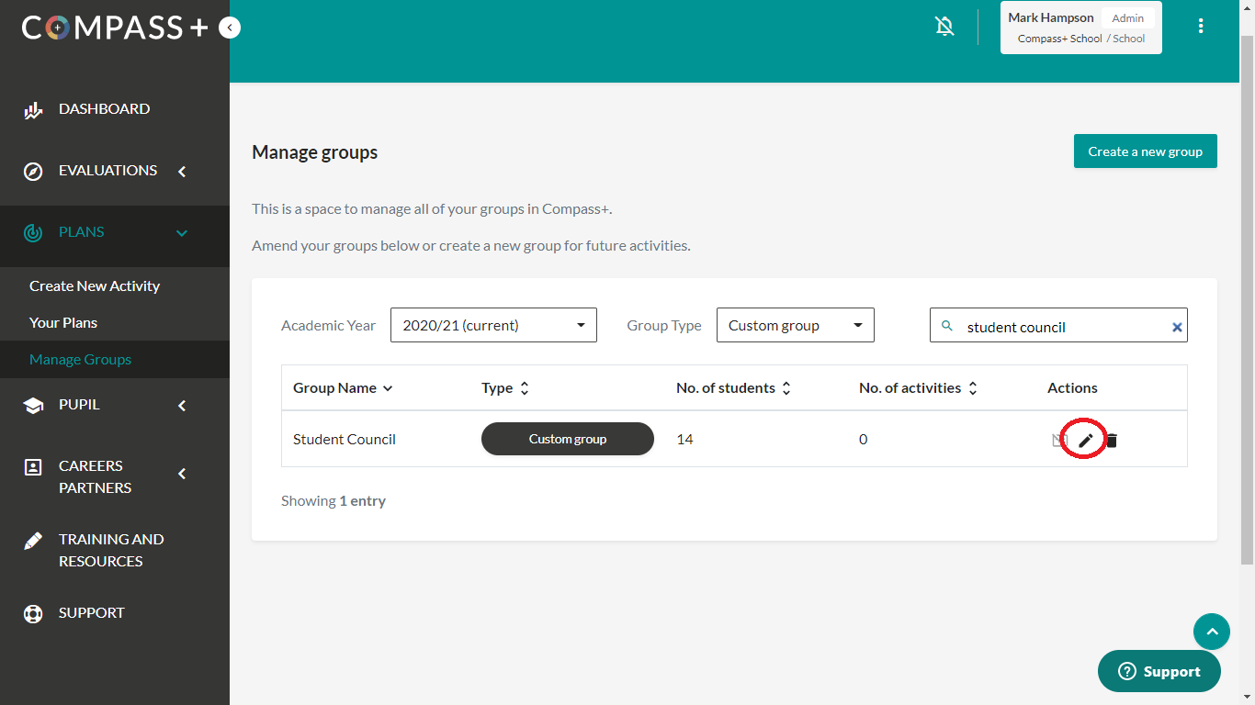
Task: Open the three-dot menu in the header
Action: coord(1200,27)
